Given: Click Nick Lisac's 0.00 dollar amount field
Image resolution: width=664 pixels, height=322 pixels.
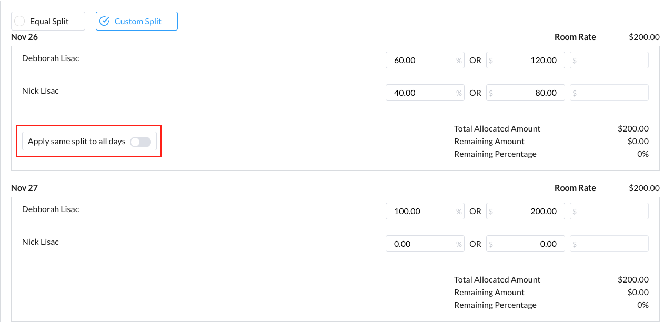Looking at the screenshot, I should (x=525, y=244).
